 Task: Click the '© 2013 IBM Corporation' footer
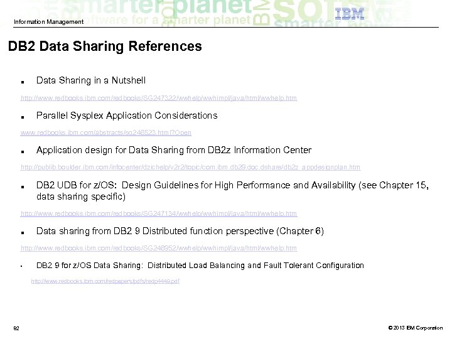416,328
